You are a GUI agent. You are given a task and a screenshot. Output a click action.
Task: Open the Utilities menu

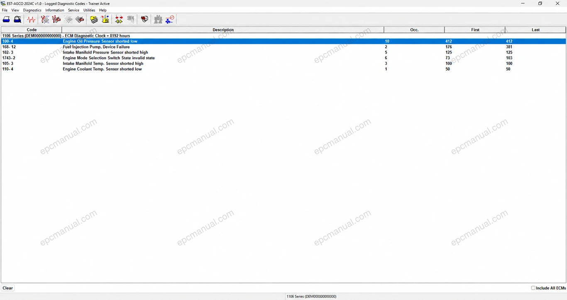click(89, 10)
